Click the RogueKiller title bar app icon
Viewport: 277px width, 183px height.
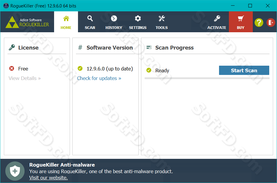tap(6, 6)
